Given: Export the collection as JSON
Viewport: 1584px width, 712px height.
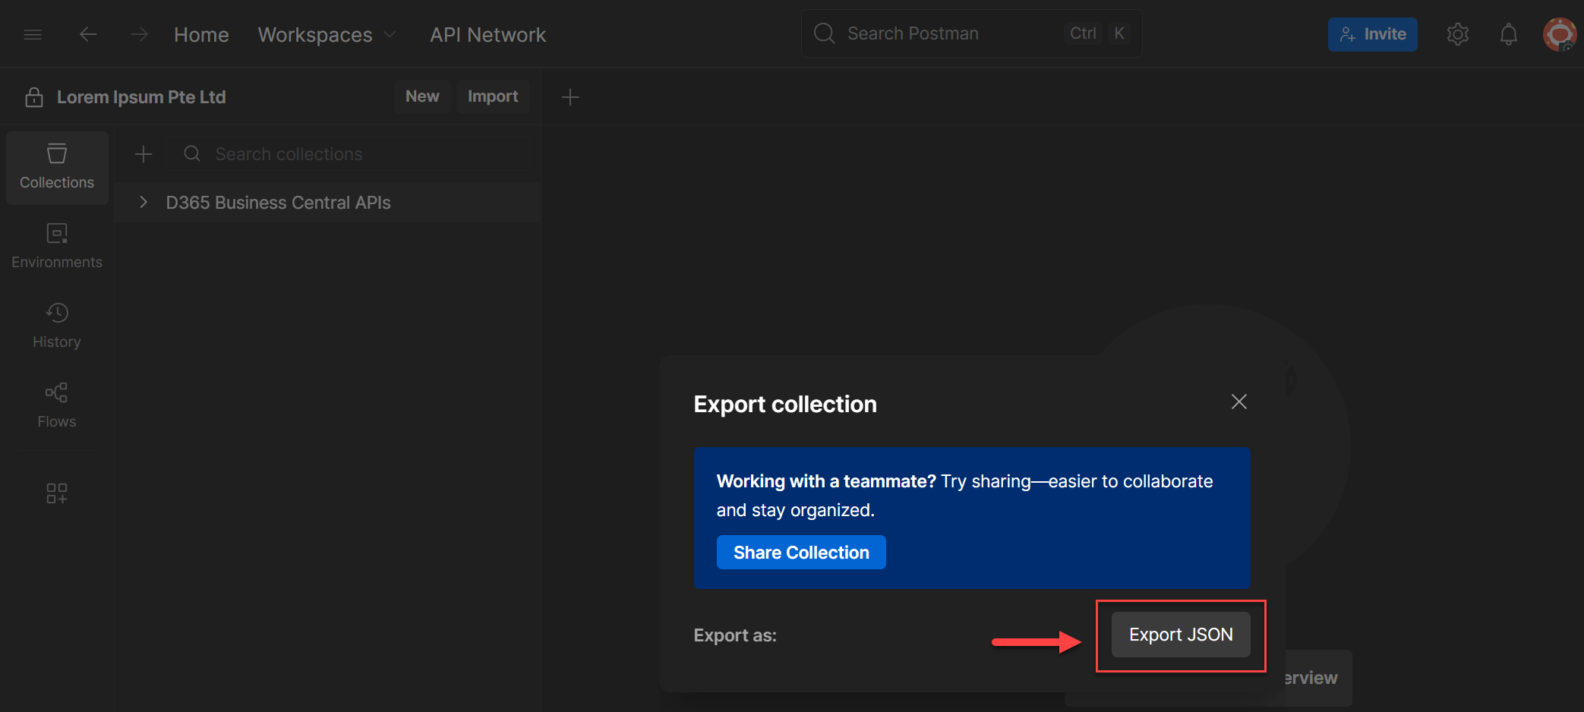Looking at the screenshot, I should [x=1180, y=635].
